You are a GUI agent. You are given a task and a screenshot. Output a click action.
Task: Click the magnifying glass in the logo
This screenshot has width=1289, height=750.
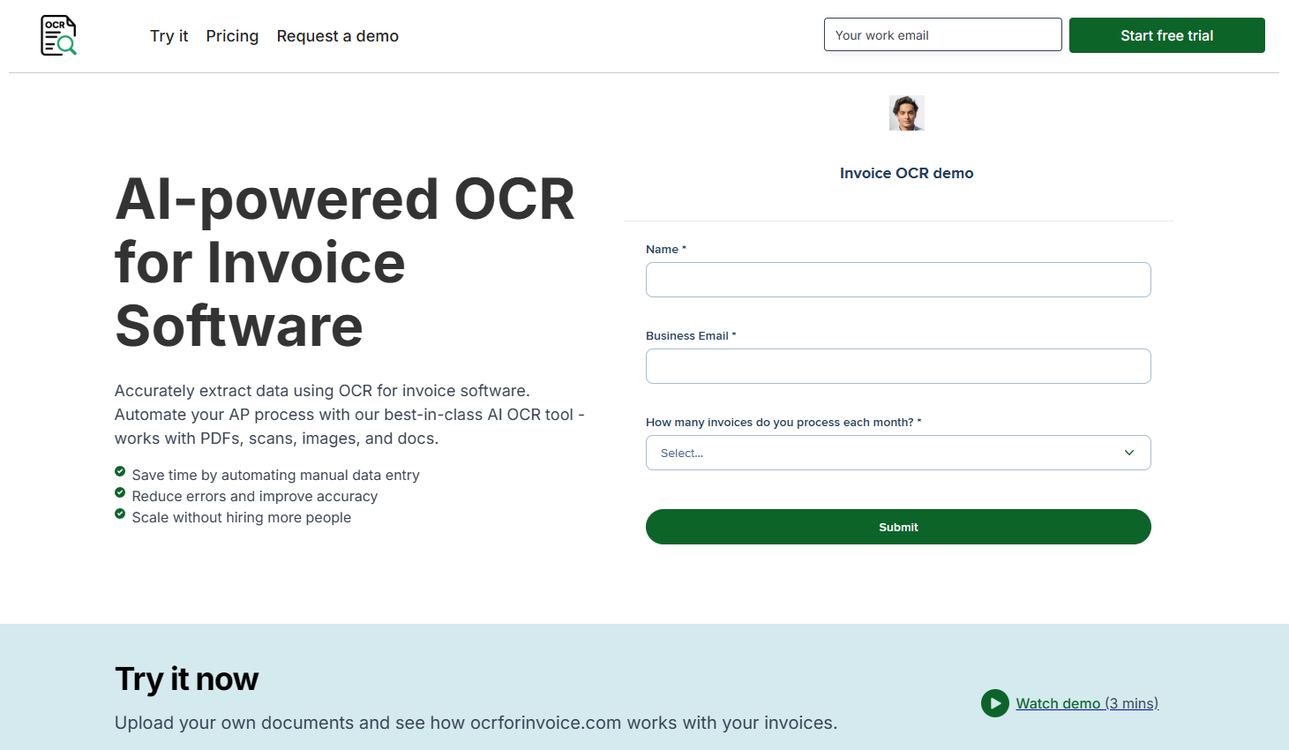point(66,44)
